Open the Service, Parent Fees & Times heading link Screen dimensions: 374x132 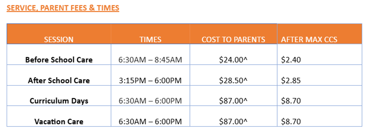pos(63,8)
